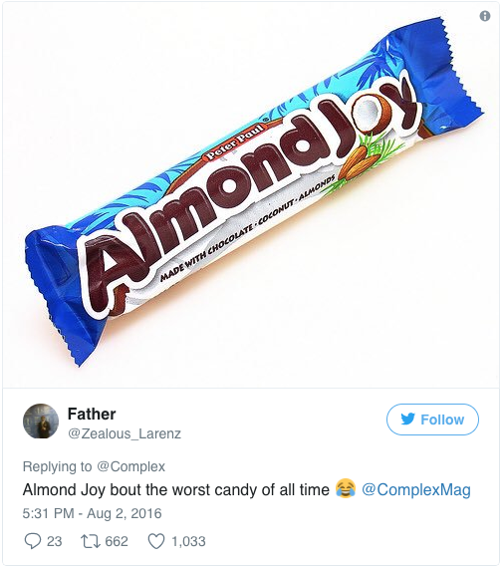Click the info icon above the photo
503x566 pixels.
485,16
